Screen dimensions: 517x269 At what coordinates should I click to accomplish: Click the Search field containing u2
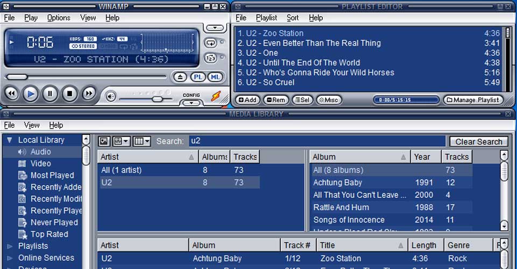317,141
